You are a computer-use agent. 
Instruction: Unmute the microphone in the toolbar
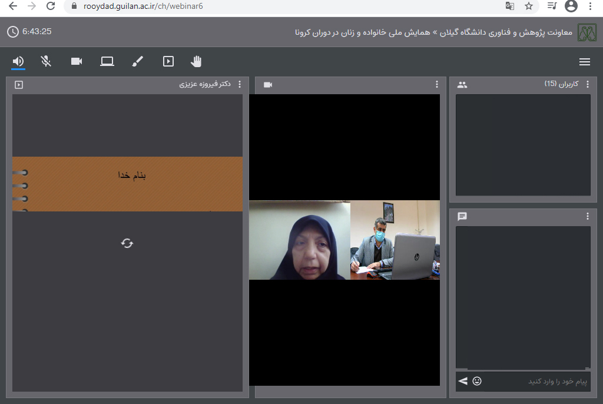click(46, 61)
